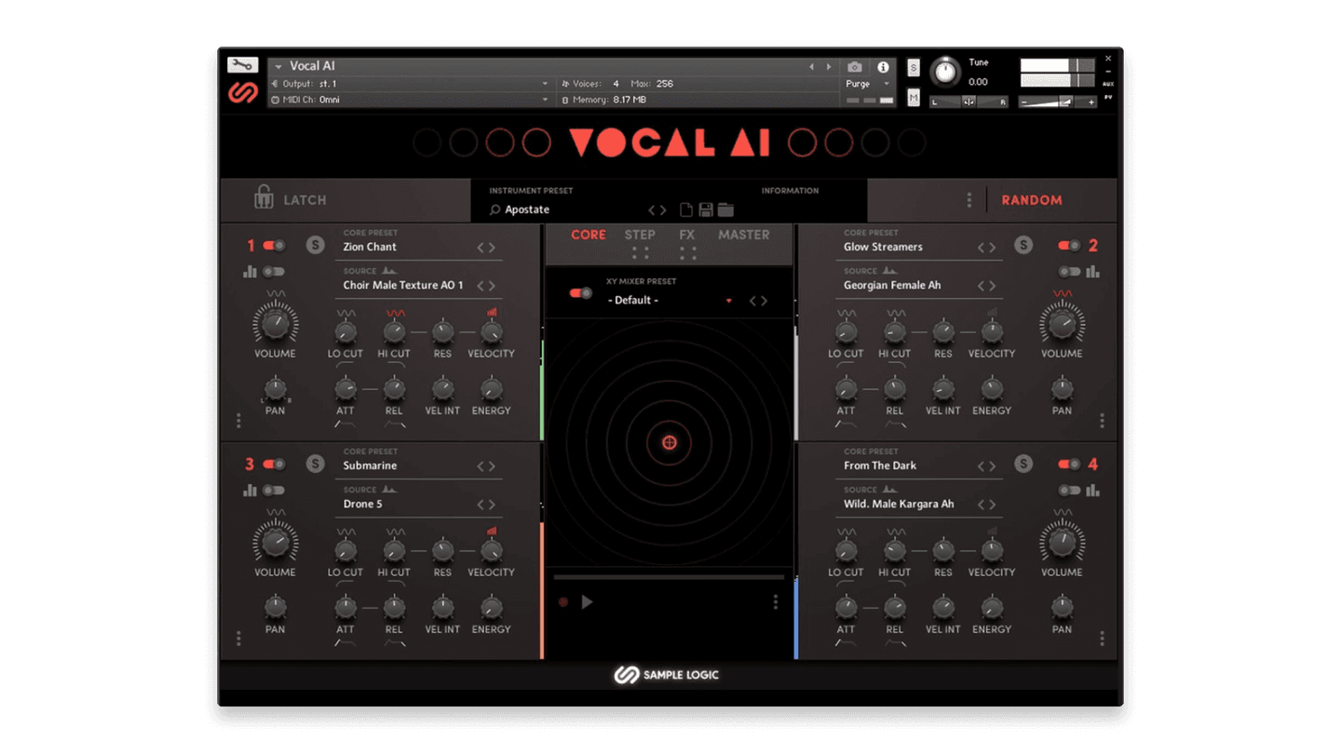1341x754 pixels.
Task: Browse presets using the folder icon
Action: pos(725,209)
